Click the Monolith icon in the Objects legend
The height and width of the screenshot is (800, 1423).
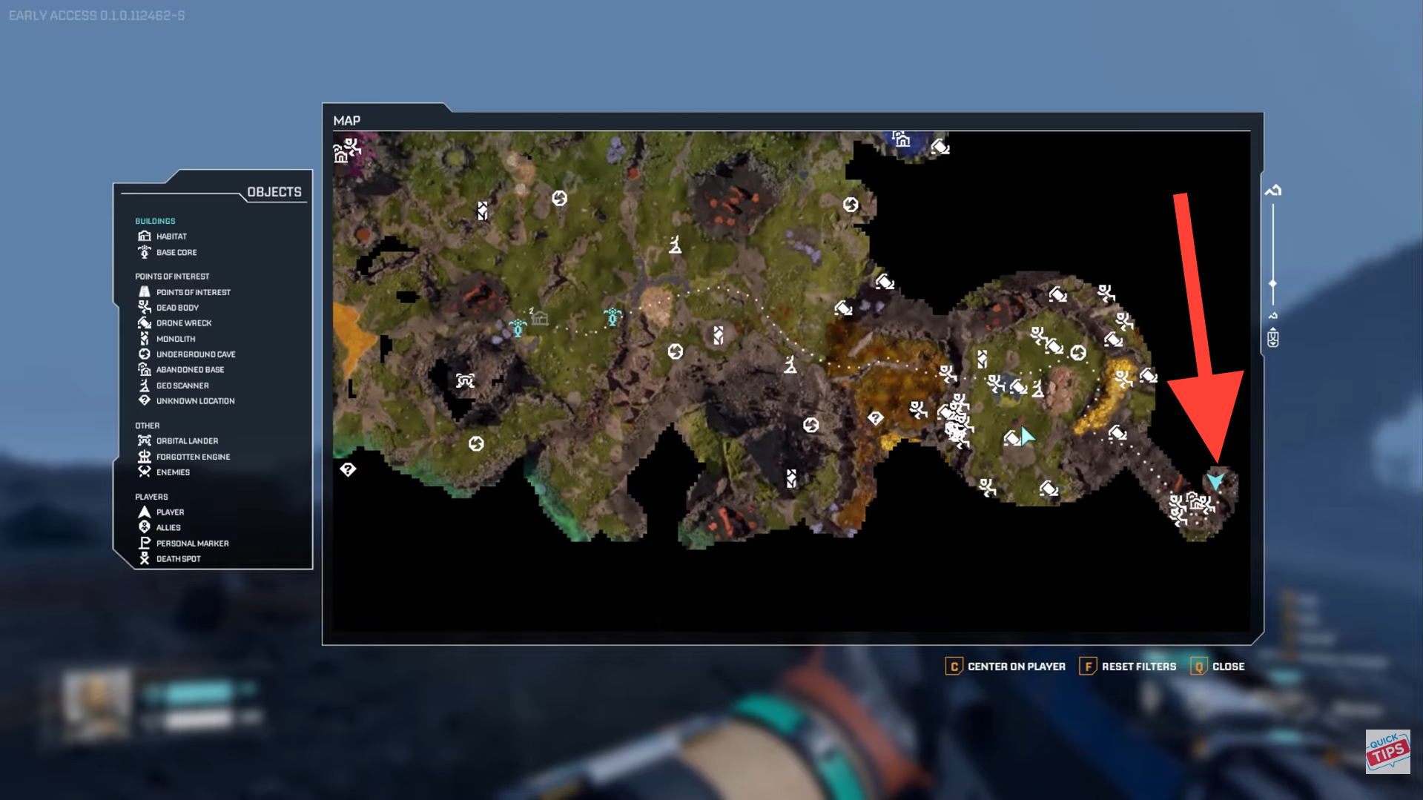[145, 339]
